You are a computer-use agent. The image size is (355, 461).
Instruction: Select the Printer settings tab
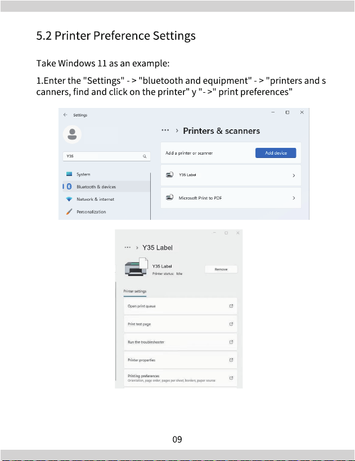(134, 291)
